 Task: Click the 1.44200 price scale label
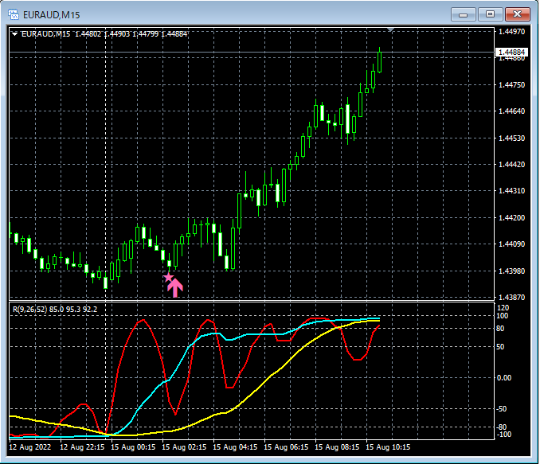(512, 218)
